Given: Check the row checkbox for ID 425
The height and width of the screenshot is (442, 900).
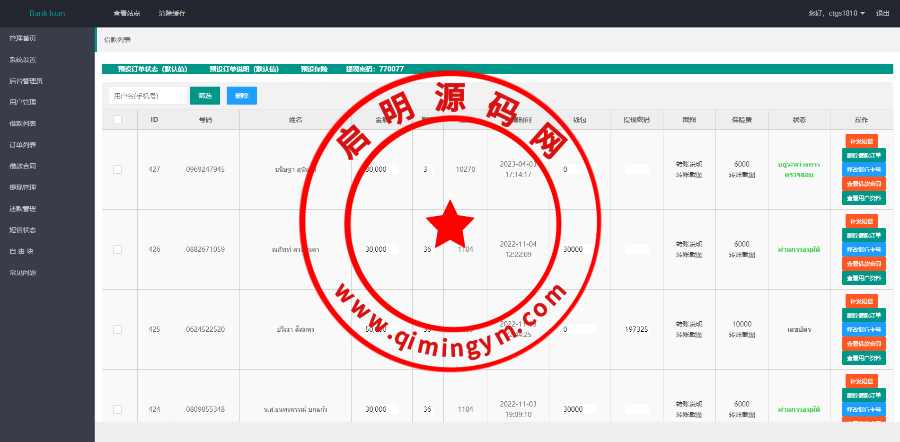Looking at the screenshot, I should click(x=117, y=329).
